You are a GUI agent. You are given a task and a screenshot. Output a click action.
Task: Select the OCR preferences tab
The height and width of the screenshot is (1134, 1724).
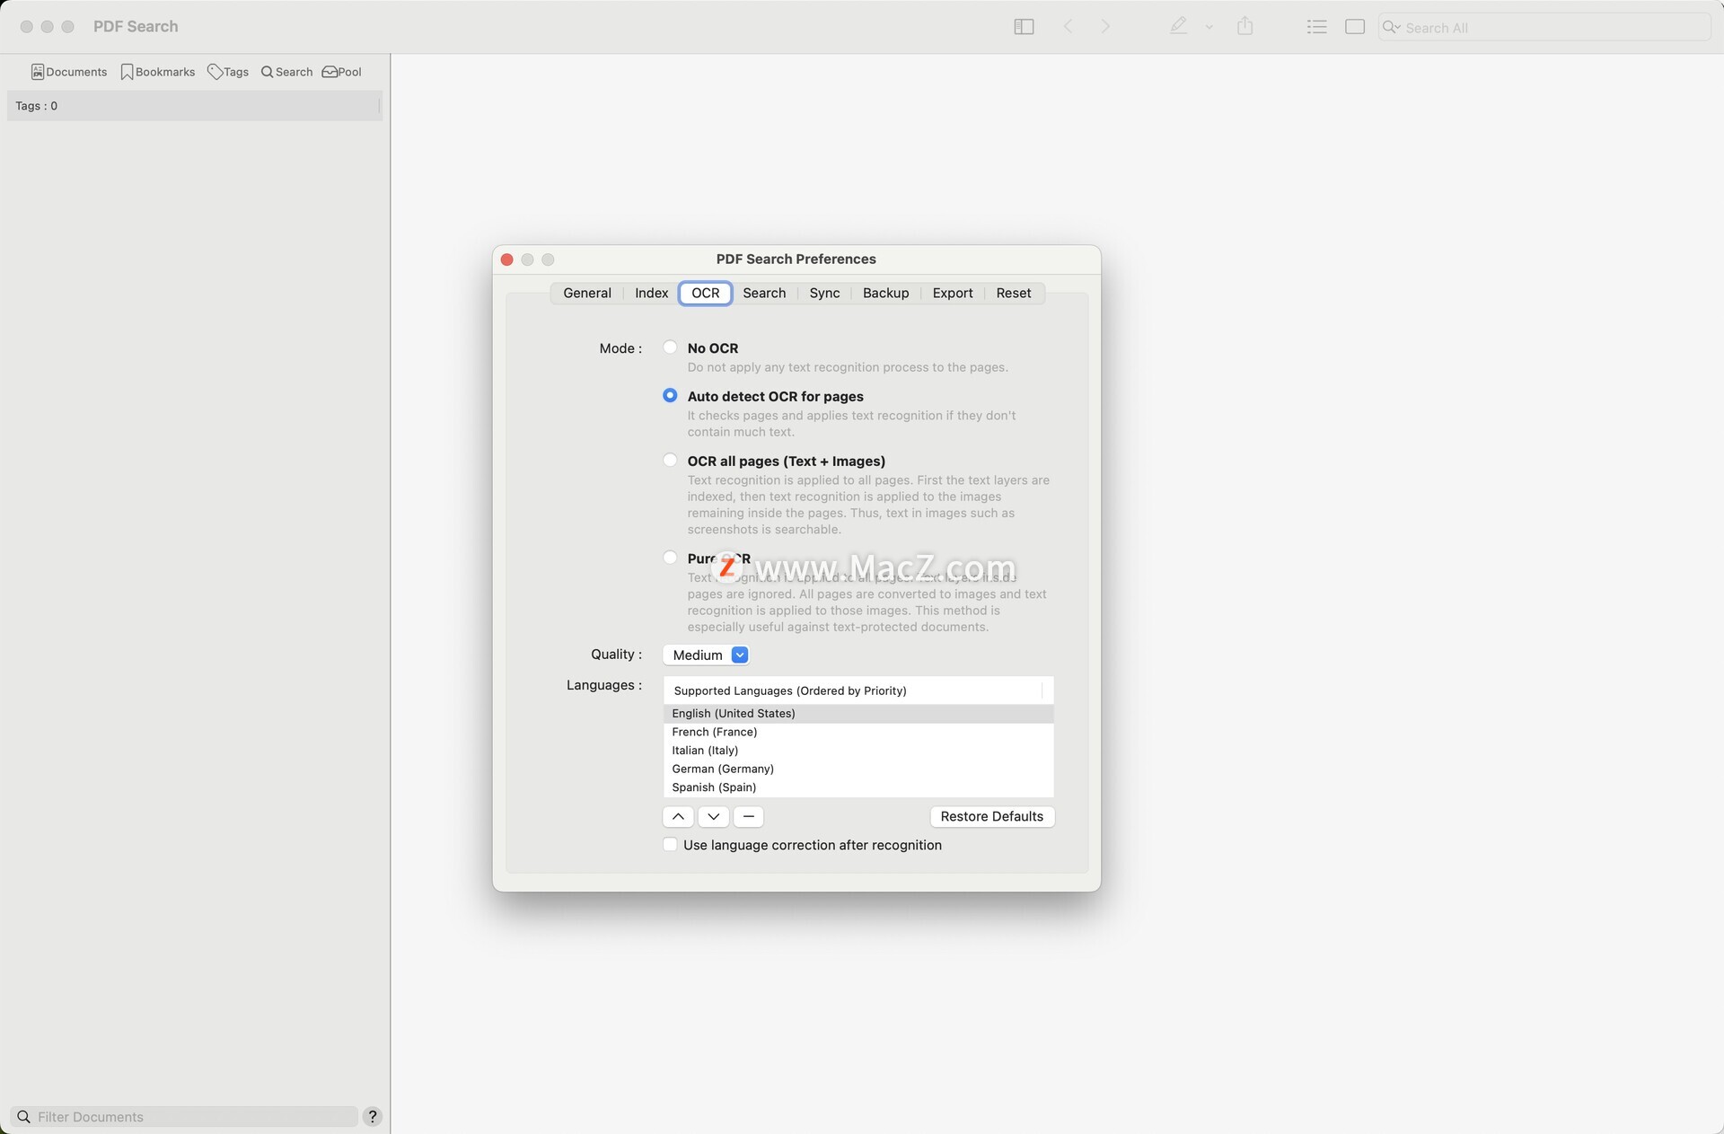pyautogui.click(x=706, y=294)
